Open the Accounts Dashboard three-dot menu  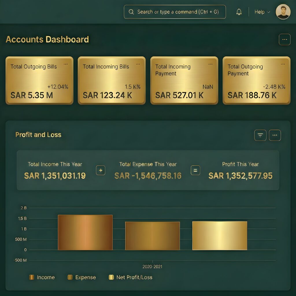tap(284, 40)
